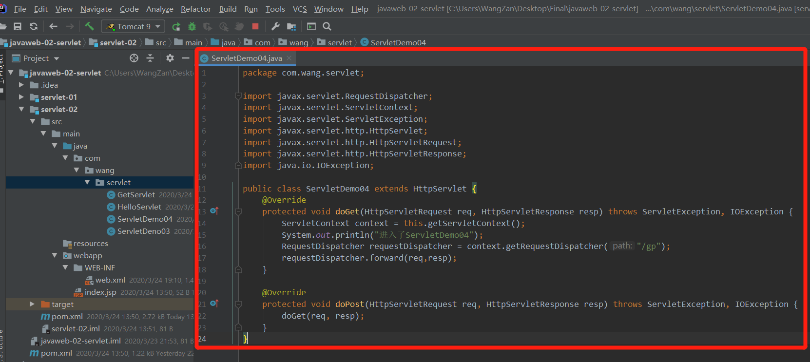Stop the server with the red square icon
This screenshot has height=362, width=810.
pos(255,26)
